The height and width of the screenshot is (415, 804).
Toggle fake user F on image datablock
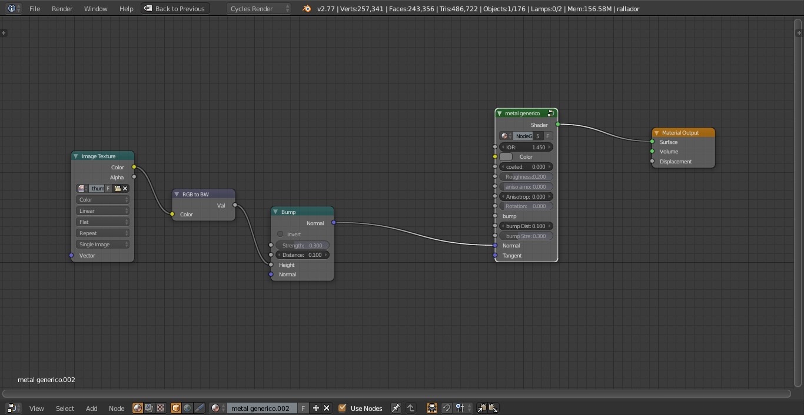(x=108, y=189)
